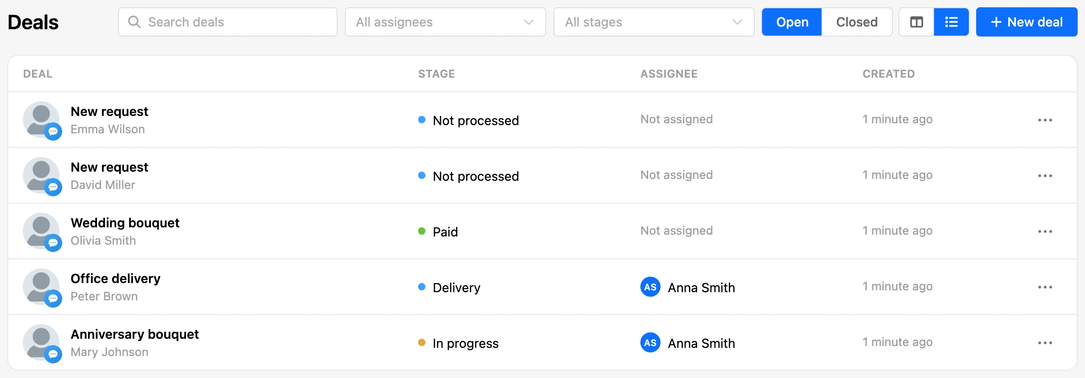Click Anna Smith in Office delivery row
This screenshot has height=378, width=1085.
click(701, 288)
